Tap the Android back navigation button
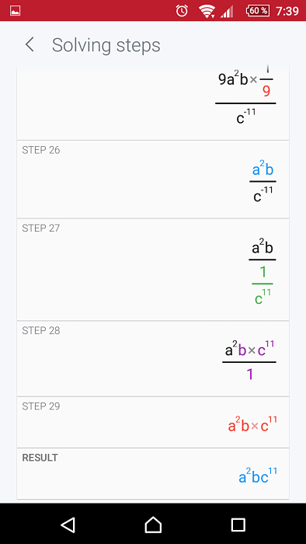The width and height of the screenshot is (306, 544). pyautogui.click(x=68, y=525)
